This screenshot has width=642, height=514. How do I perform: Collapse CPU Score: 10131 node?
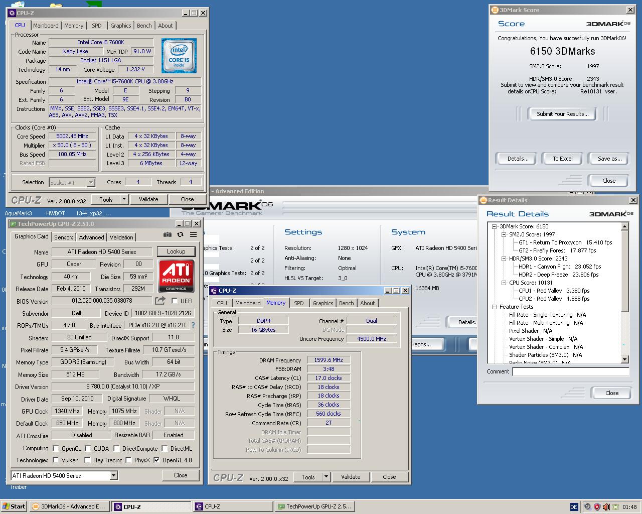[504, 283]
